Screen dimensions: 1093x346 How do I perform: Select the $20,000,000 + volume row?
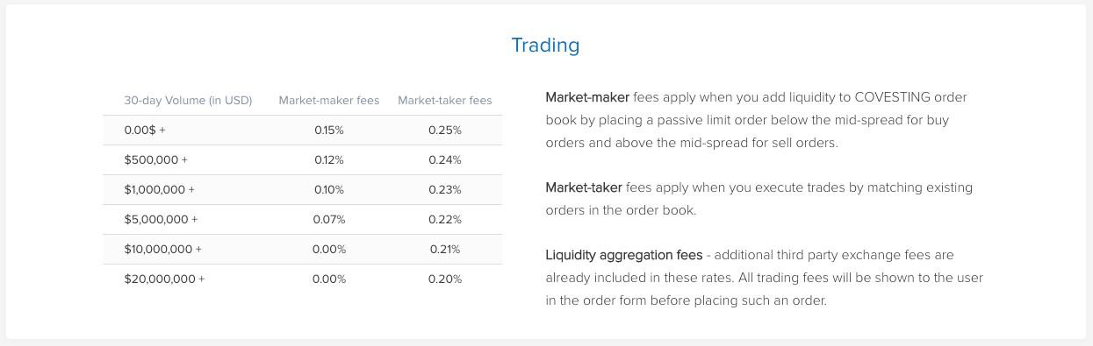302,279
